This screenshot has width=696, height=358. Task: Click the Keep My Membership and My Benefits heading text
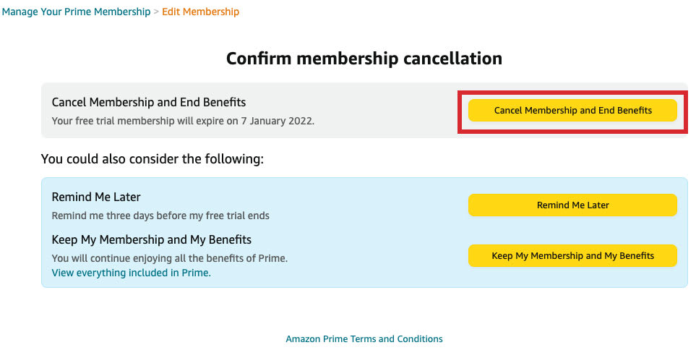coord(152,239)
